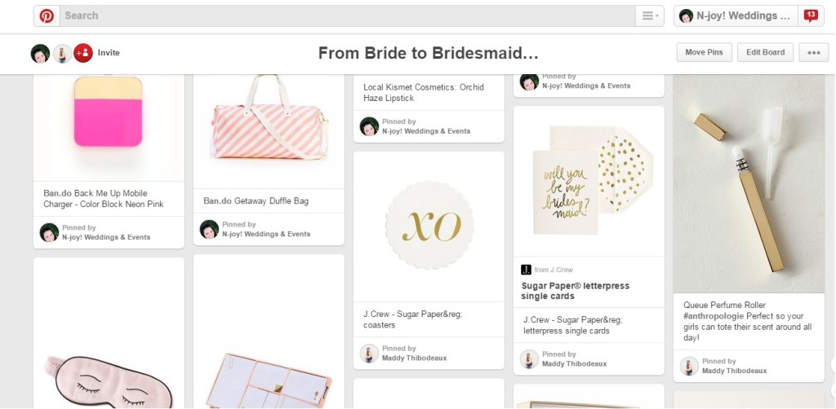Click 'N-joy! Weddings & Events' under lipstick pin
This screenshot has width=836, height=409.
(426, 131)
